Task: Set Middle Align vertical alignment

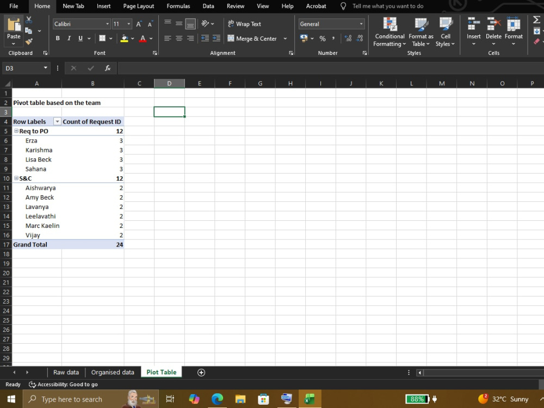Action: point(179,23)
